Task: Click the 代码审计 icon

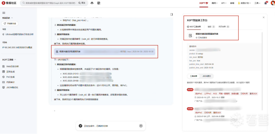Action: click(4, 82)
